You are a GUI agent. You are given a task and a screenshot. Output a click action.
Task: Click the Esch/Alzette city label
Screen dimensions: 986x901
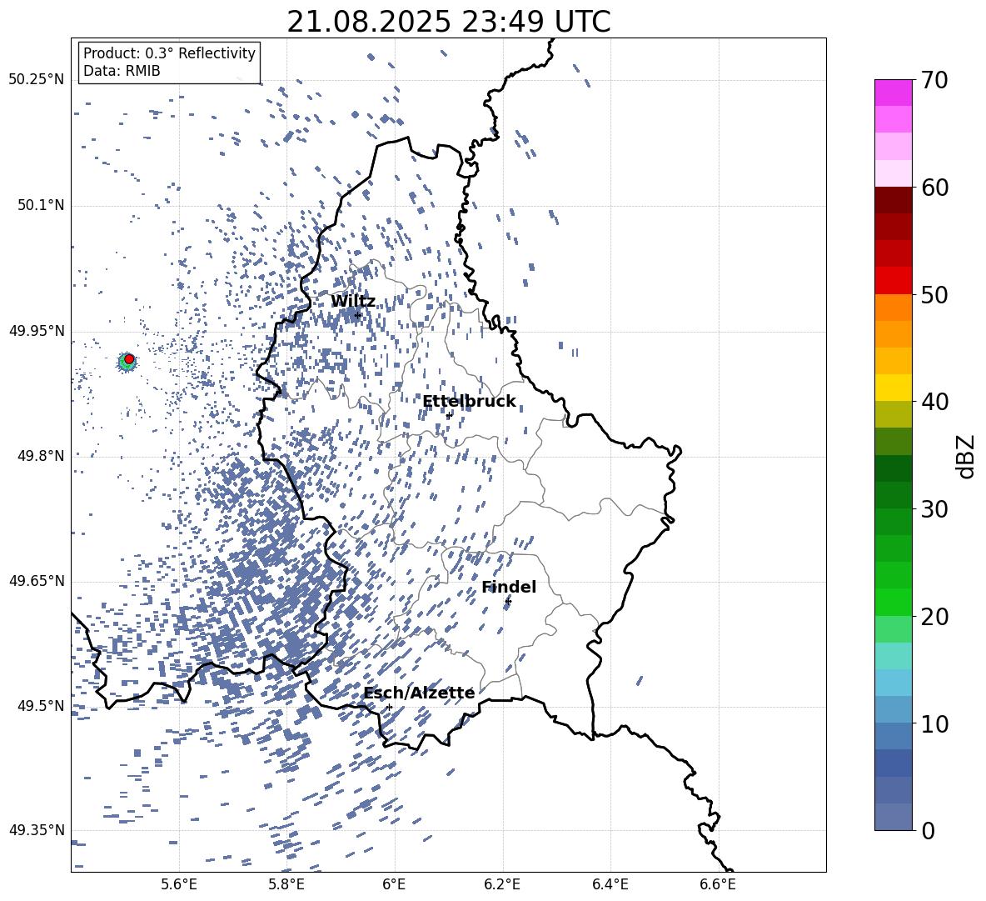419,693
